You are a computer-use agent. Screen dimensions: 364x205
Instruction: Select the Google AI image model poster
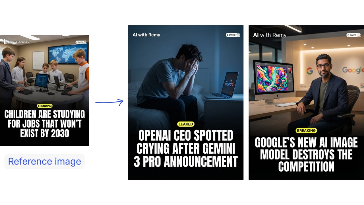306,102
